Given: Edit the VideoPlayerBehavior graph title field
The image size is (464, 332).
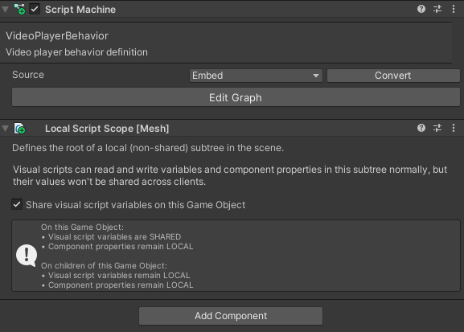Looking at the screenshot, I should [x=57, y=36].
